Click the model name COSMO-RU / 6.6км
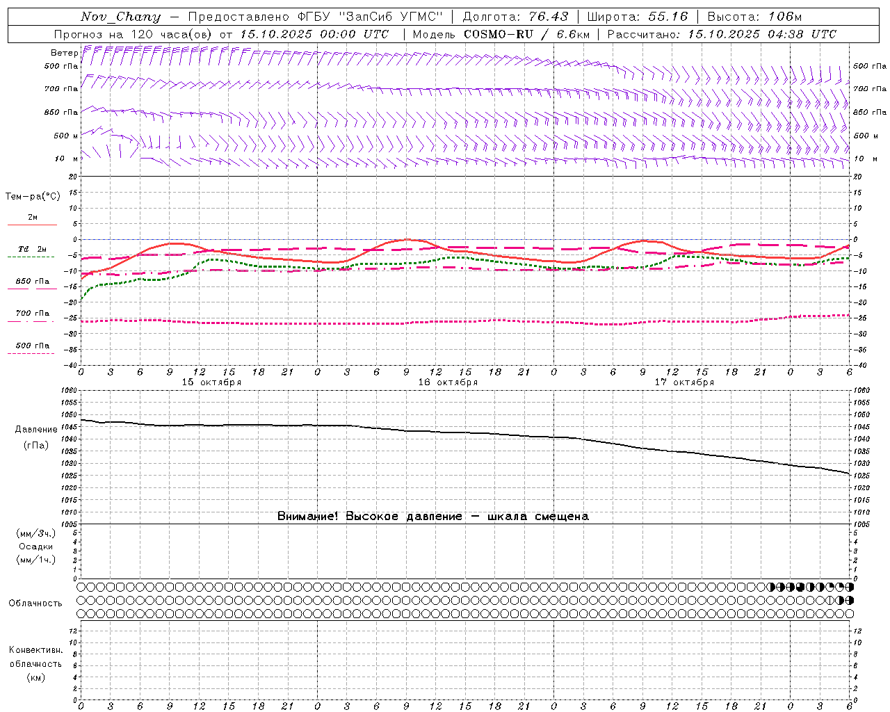 tap(526, 34)
